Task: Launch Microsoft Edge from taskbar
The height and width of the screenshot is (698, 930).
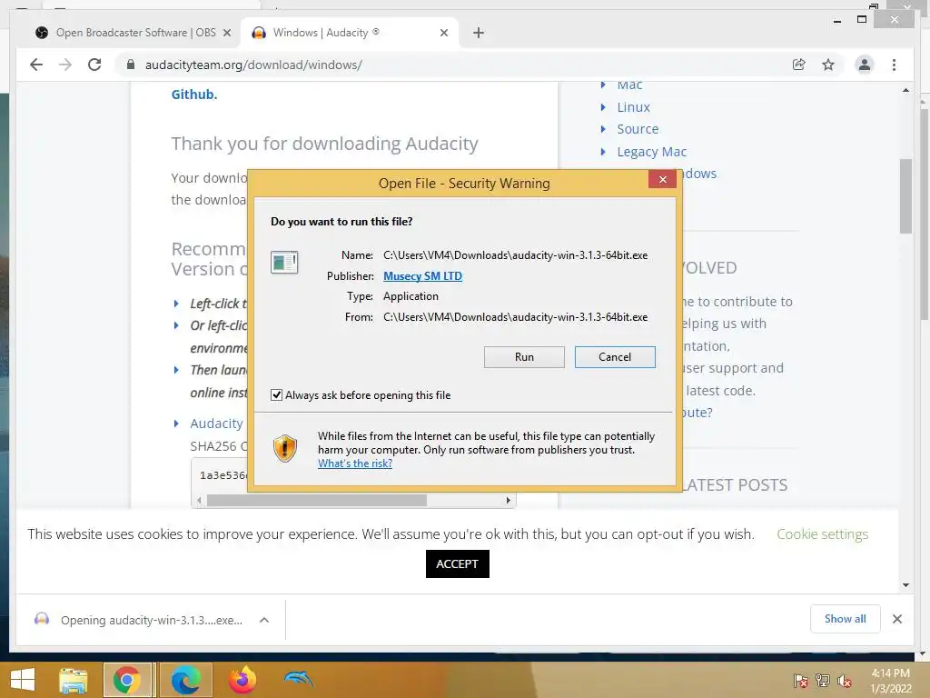Action: coord(185,680)
